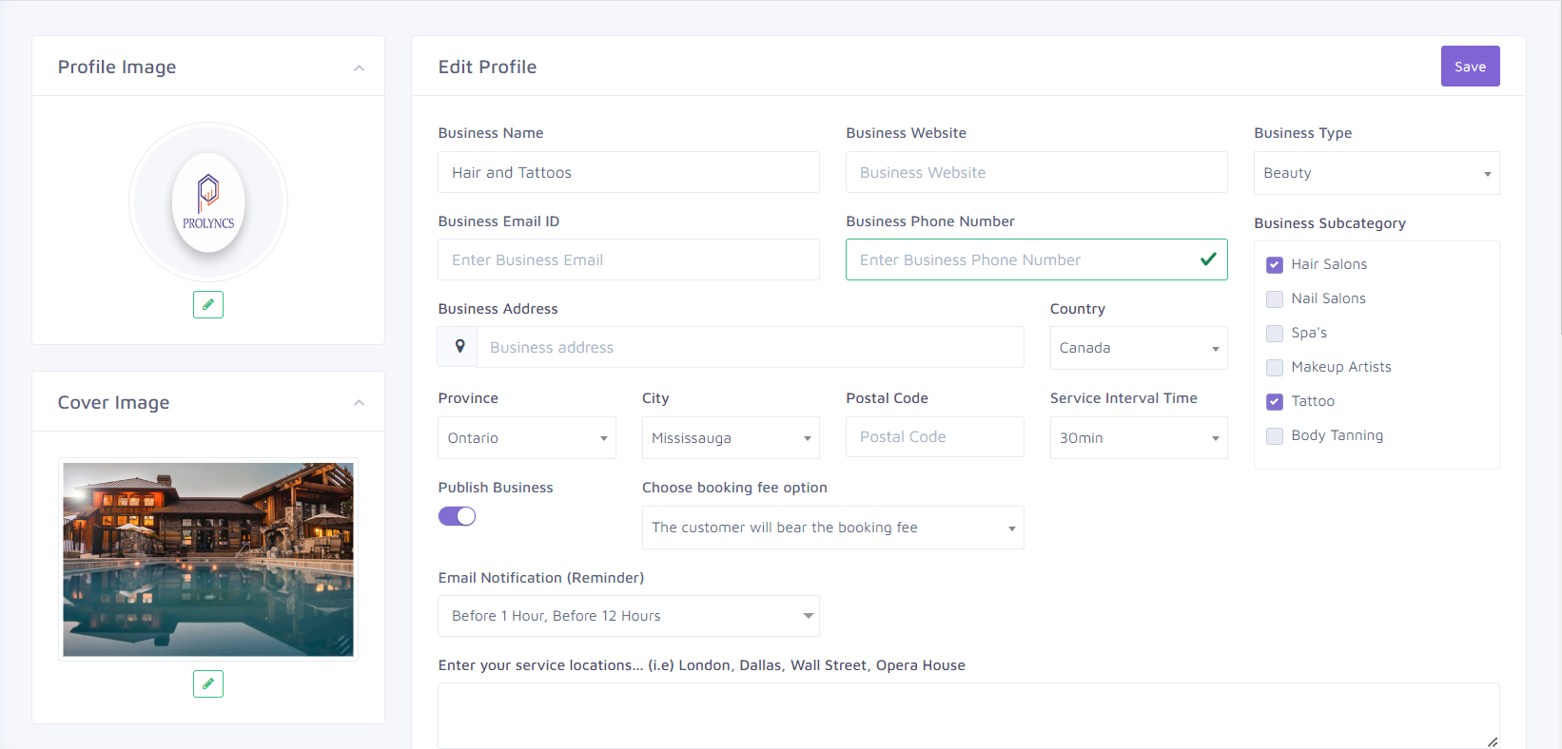Edit the profile image with pencil icon
Image resolution: width=1562 pixels, height=749 pixels.
pos(208,304)
